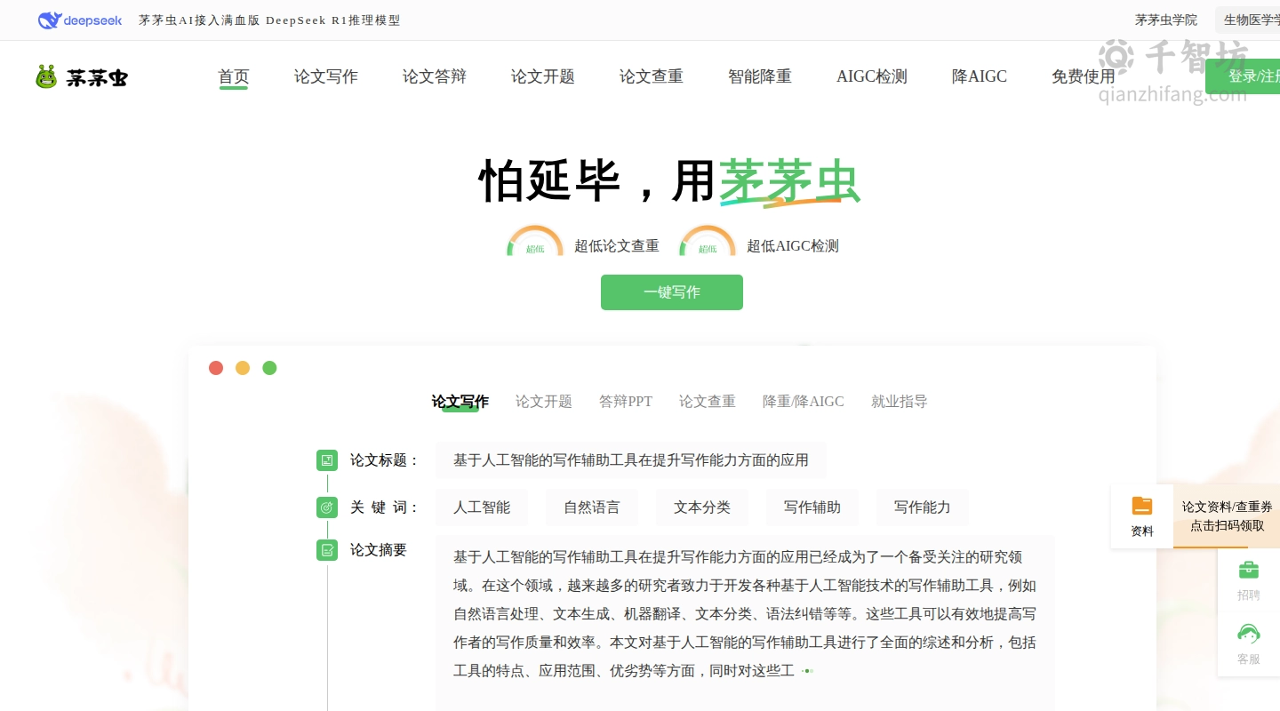
Task: Switch to the 论文开题 demo tab
Action: coord(544,402)
